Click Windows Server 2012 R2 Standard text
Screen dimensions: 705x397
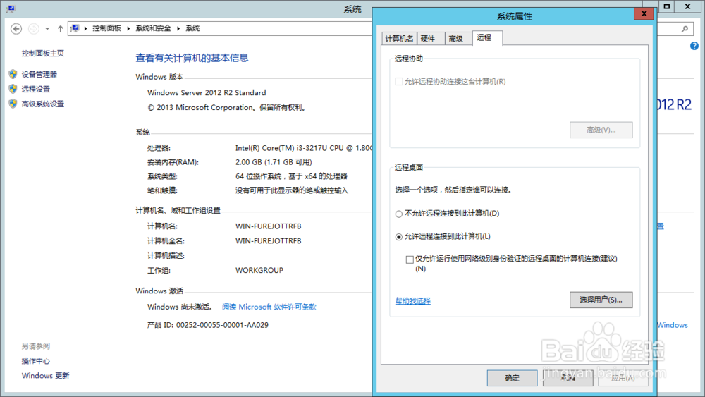[207, 92]
